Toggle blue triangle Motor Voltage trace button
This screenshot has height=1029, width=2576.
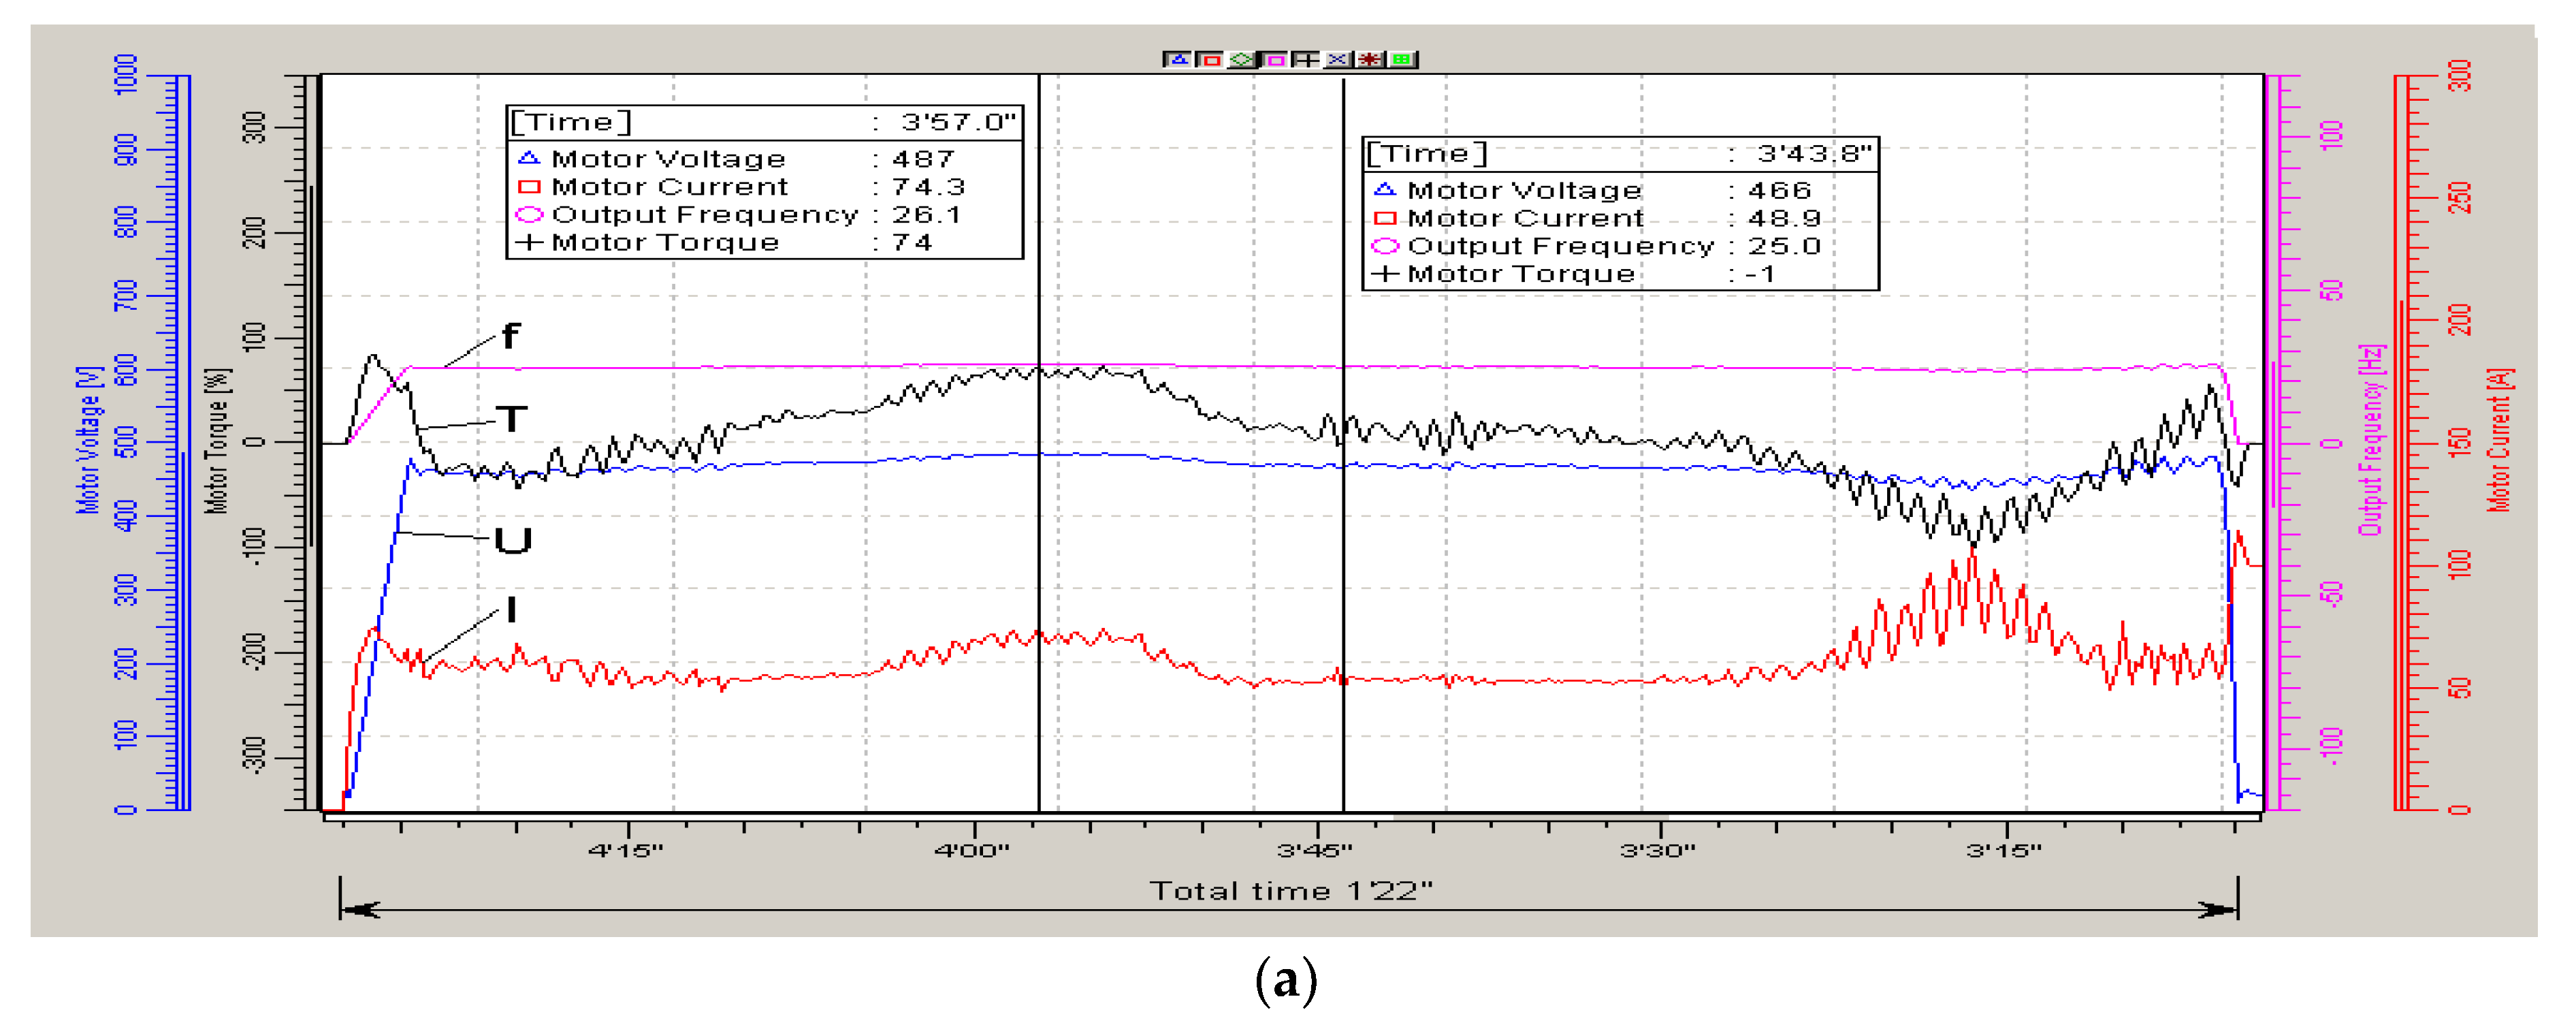tap(1178, 60)
